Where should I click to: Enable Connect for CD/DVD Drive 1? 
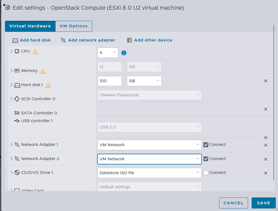click(x=205, y=173)
